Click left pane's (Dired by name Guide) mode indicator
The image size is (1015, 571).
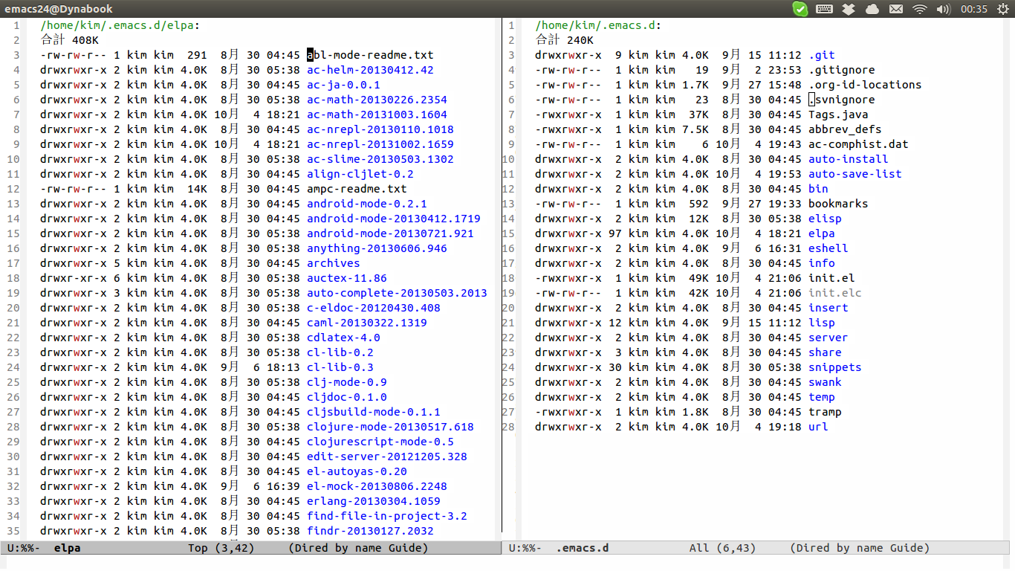click(x=358, y=548)
